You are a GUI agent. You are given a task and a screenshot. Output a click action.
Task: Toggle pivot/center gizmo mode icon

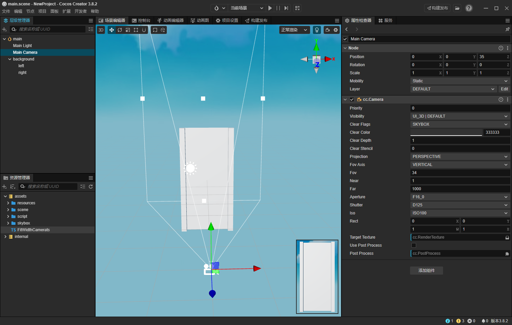click(155, 30)
